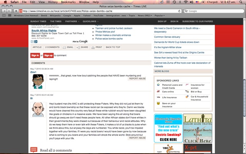Open the Common Sense obituary blog link
Screen dimensions: 246x154
tap(167, 37)
